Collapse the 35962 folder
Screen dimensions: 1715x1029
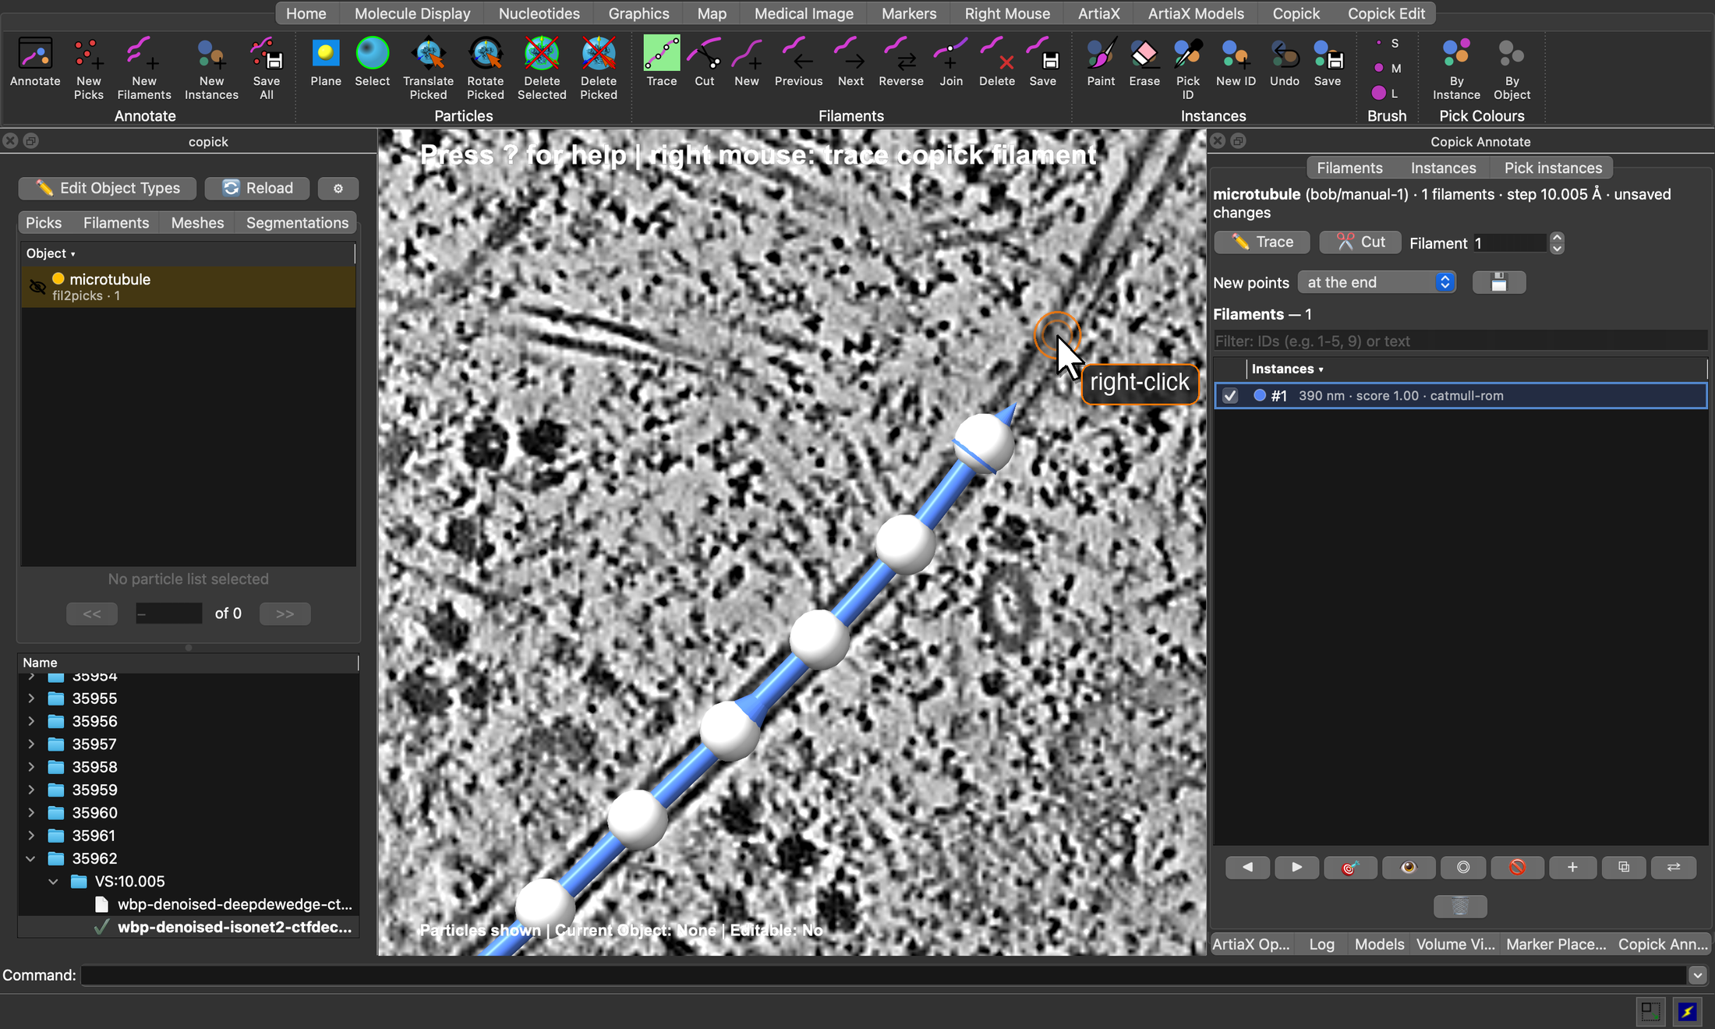pyautogui.click(x=30, y=859)
